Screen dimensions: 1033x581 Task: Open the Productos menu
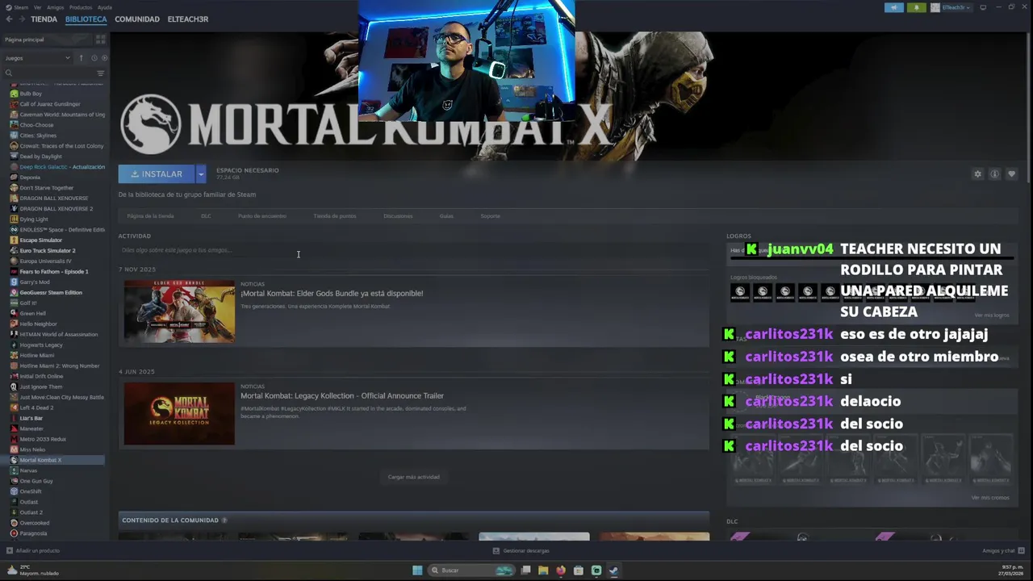(80, 7)
